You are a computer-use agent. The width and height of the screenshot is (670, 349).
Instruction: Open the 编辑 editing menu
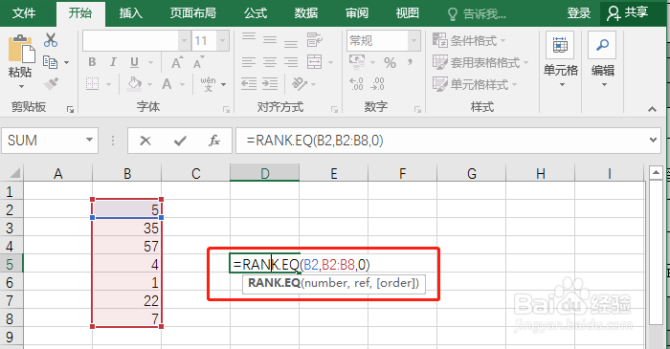(602, 59)
